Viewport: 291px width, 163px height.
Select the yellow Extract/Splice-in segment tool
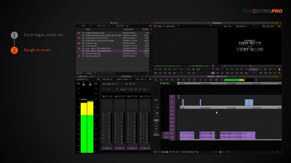tap(157, 107)
